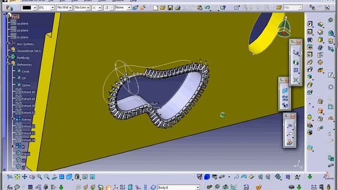Click the New document icon
Viewport: 338px width, 190px height.
pyautogui.click(x=155, y=8)
